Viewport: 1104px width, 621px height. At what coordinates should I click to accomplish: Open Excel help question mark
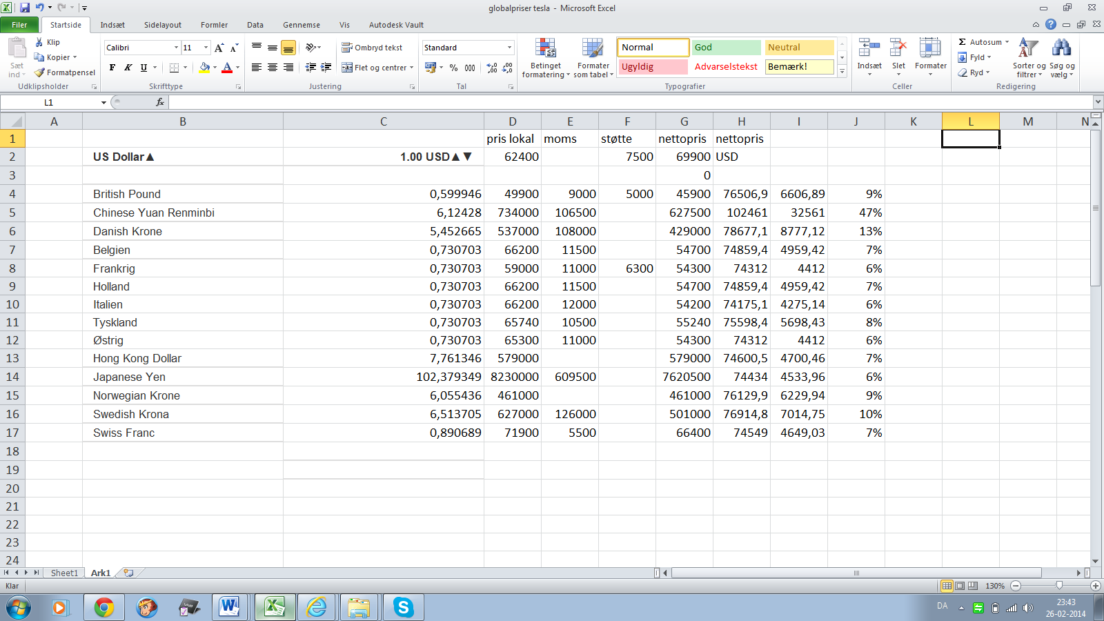(x=1051, y=25)
